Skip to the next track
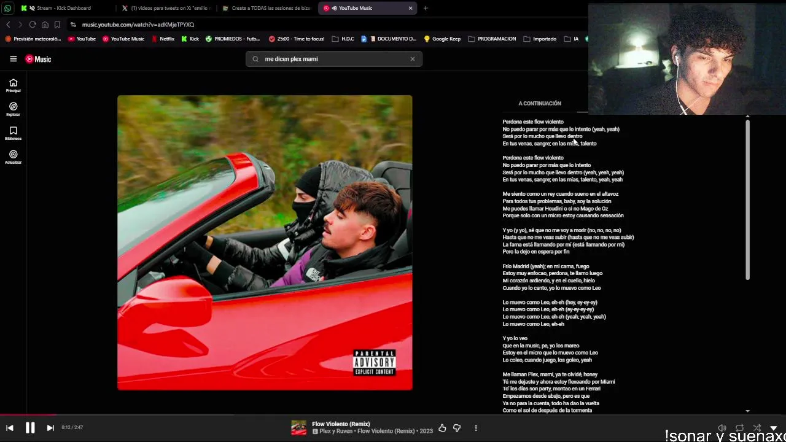786x442 pixels. pos(50,428)
